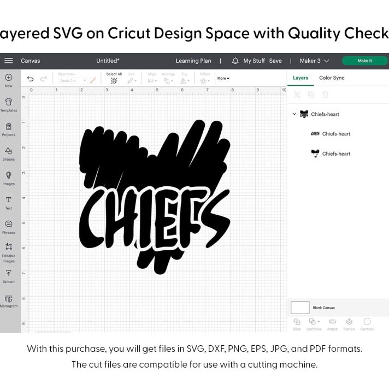
Task: Click the Make It button
Action: click(x=365, y=61)
